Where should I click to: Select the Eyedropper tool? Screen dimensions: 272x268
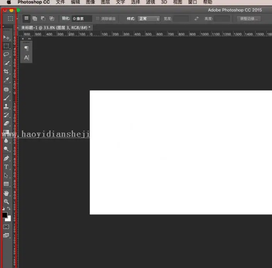6,80
